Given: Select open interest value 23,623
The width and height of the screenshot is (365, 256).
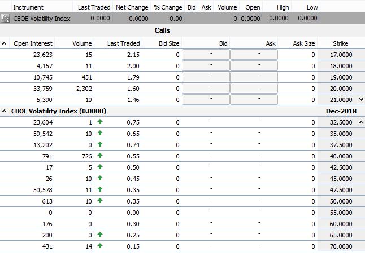Looking at the screenshot, I should click(43, 55).
